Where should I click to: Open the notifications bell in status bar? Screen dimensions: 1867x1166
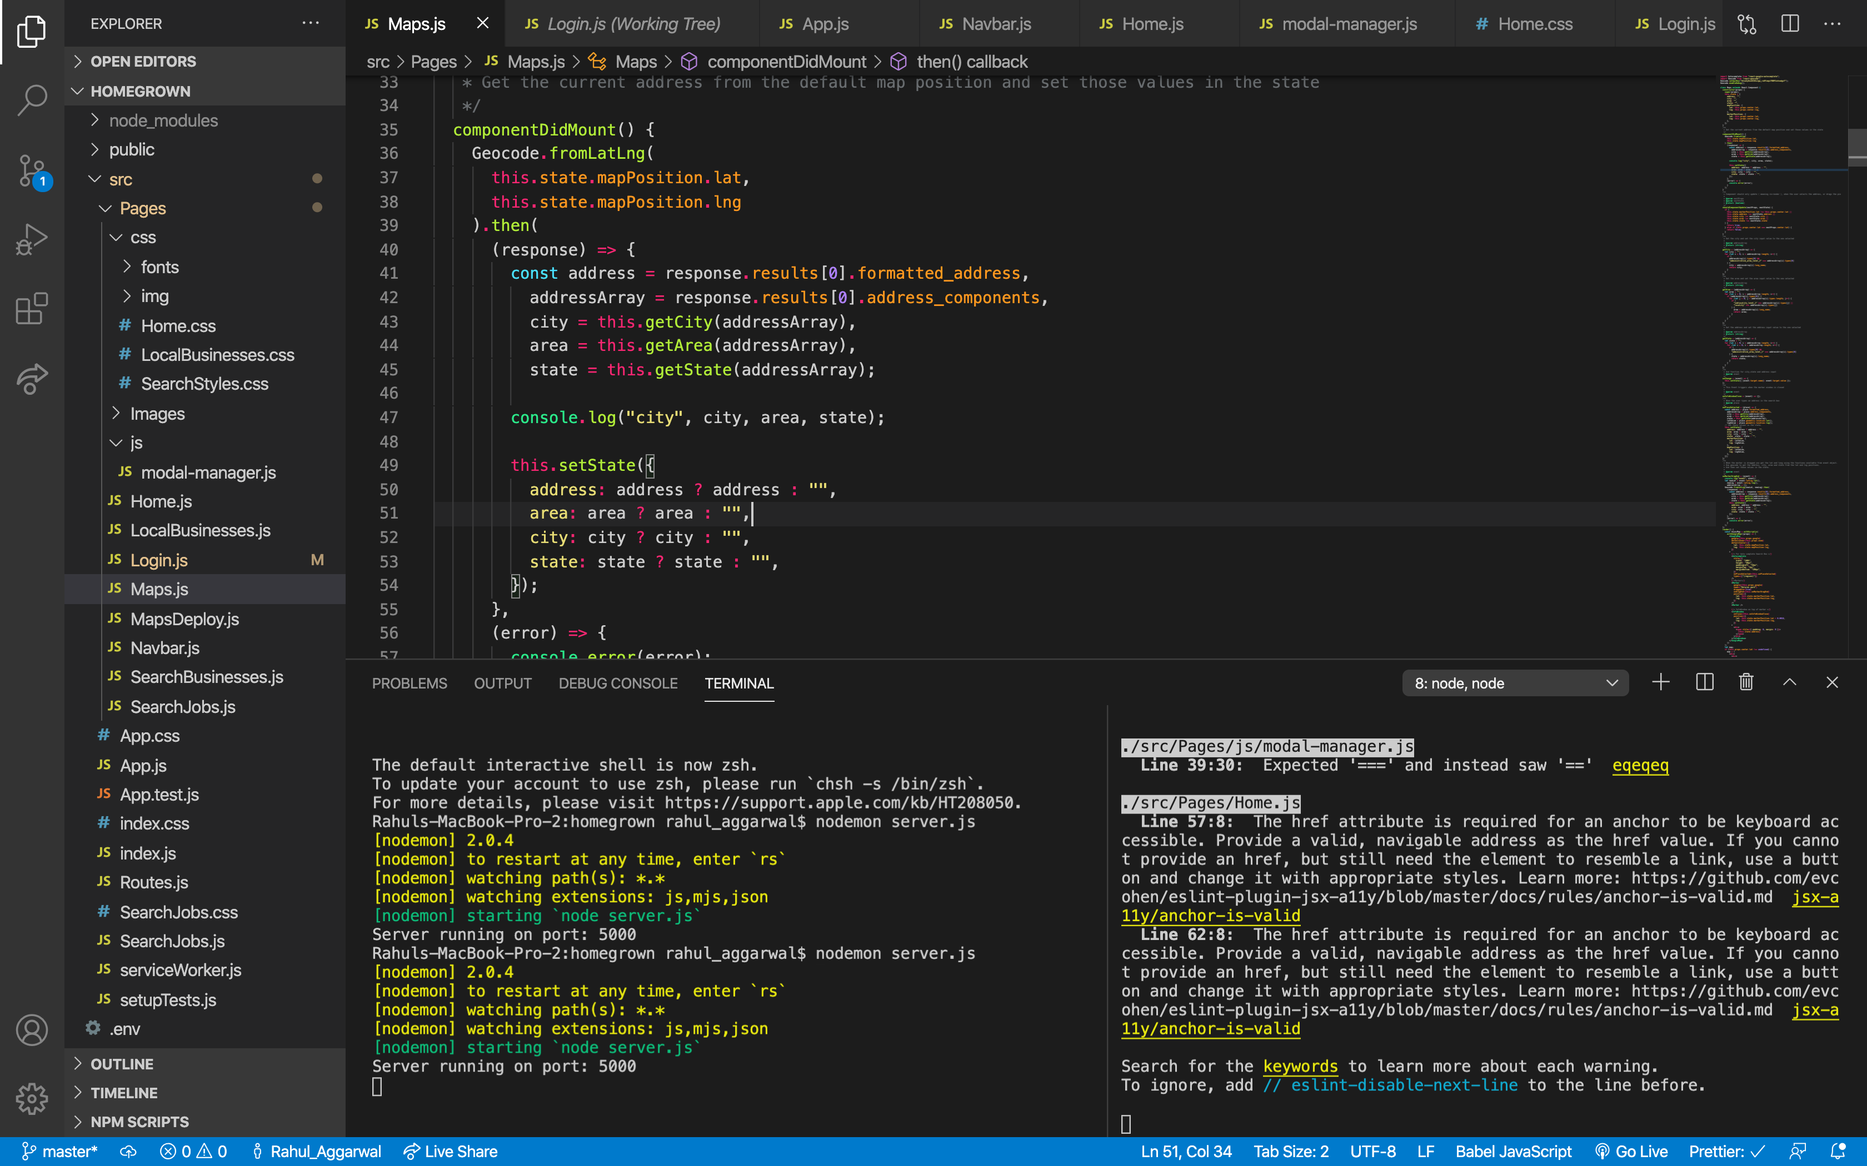tap(1839, 1152)
